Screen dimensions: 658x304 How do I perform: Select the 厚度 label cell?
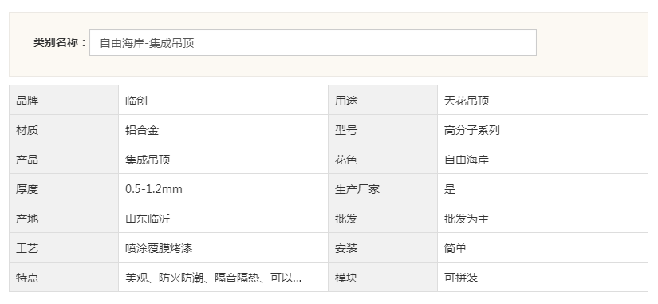64,189
